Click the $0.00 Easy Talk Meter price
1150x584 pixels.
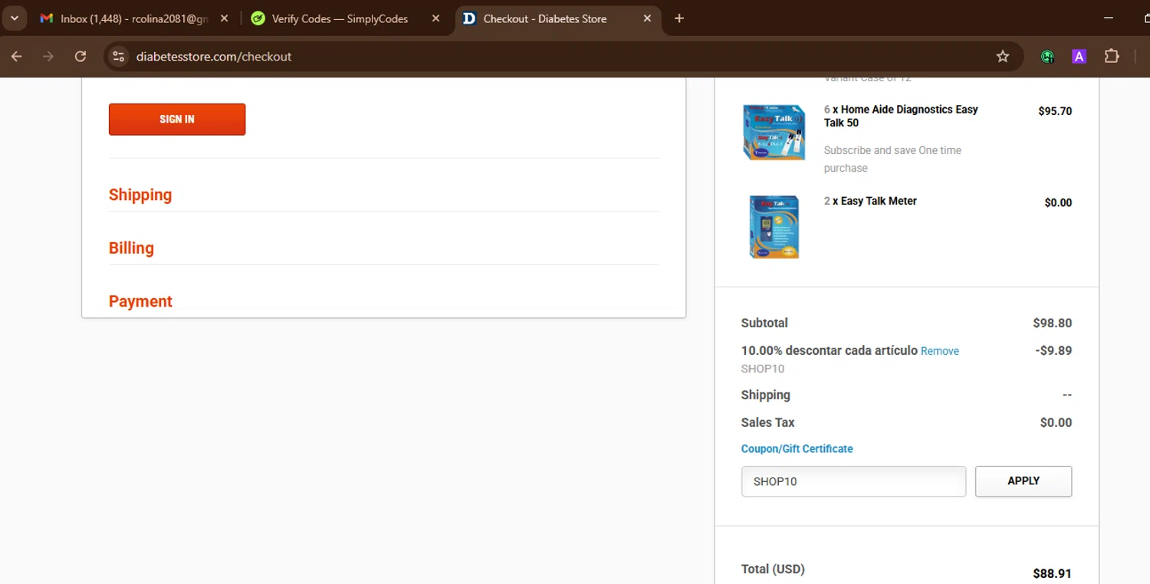(x=1058, y=203)
